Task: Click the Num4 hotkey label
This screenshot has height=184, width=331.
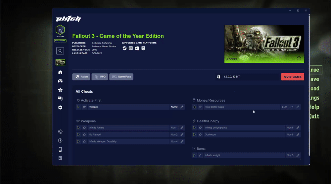Action: coord(174,141)
